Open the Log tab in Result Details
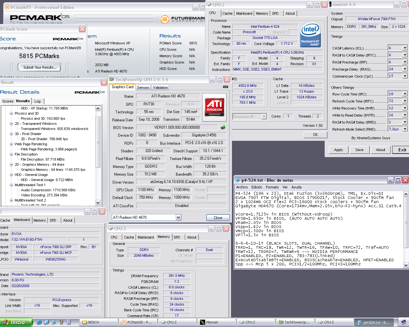Viewport: 409px width, 327px height. (x=37, y=101)
